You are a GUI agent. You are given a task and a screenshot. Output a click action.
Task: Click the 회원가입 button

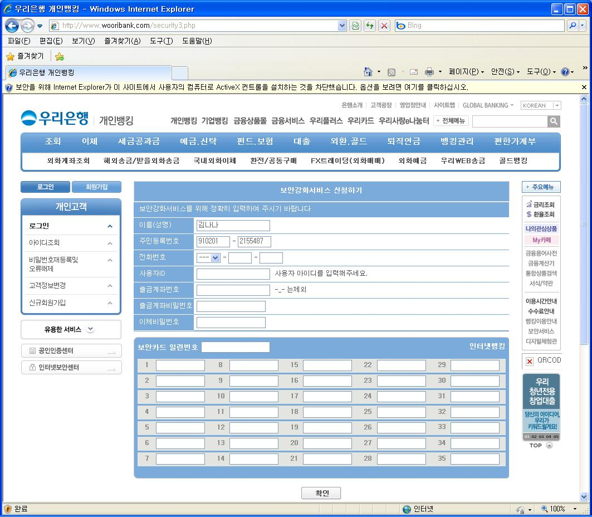click(x=97, y=187)
